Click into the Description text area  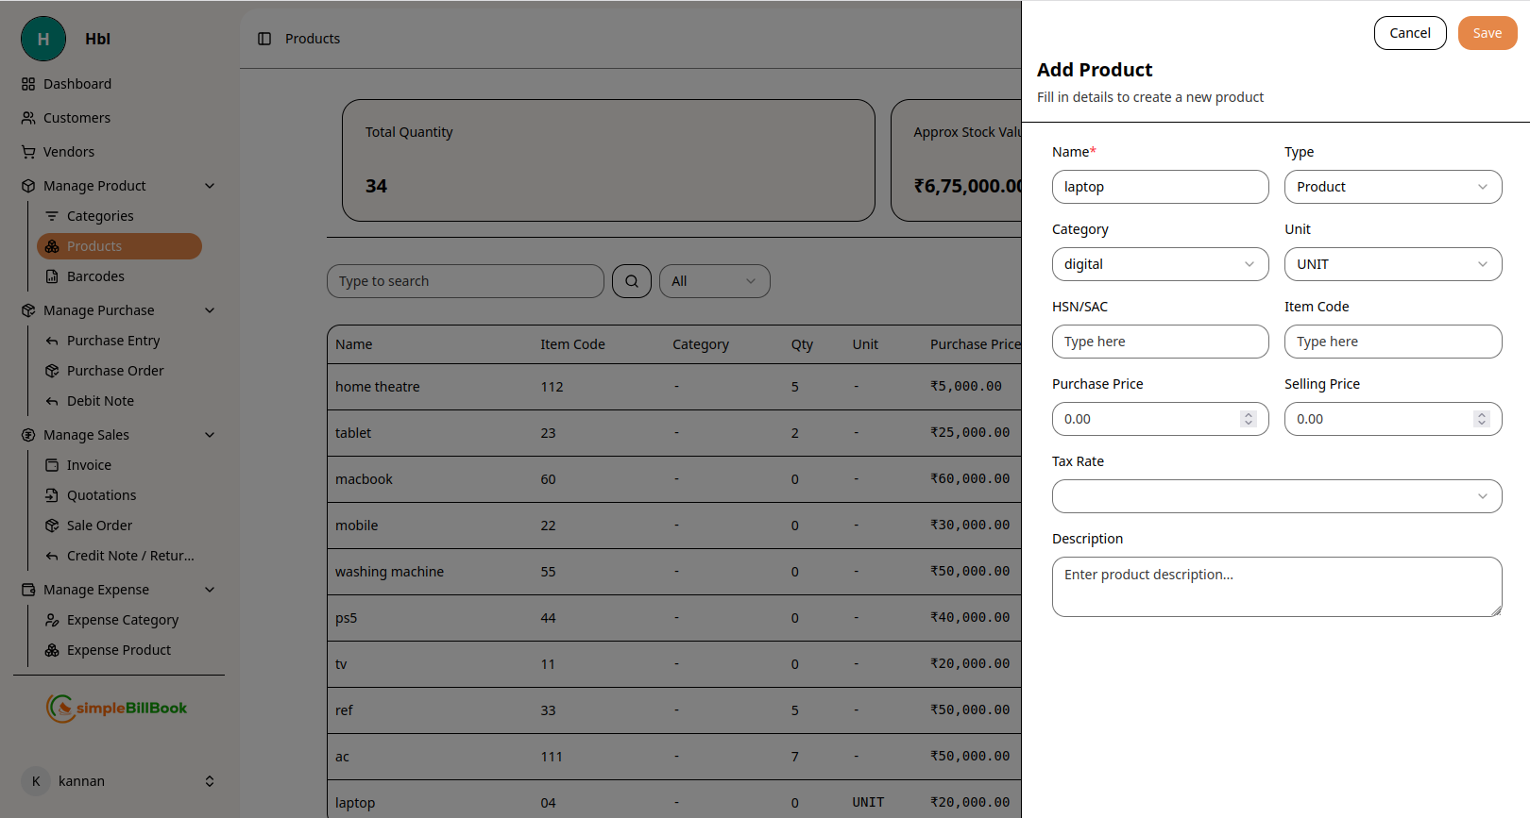coord(1276,587)
